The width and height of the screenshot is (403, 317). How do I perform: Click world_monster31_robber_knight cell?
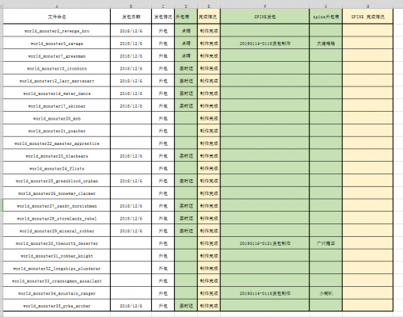coord(57,256)
